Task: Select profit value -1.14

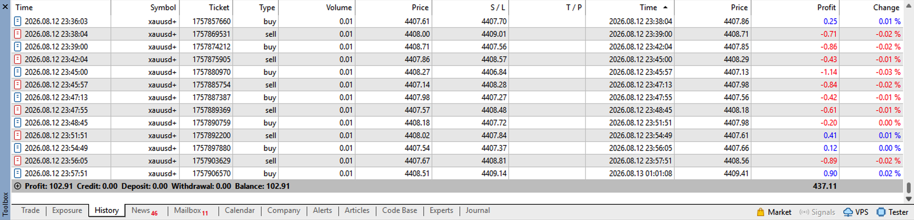Action: [x=829, y=72]
